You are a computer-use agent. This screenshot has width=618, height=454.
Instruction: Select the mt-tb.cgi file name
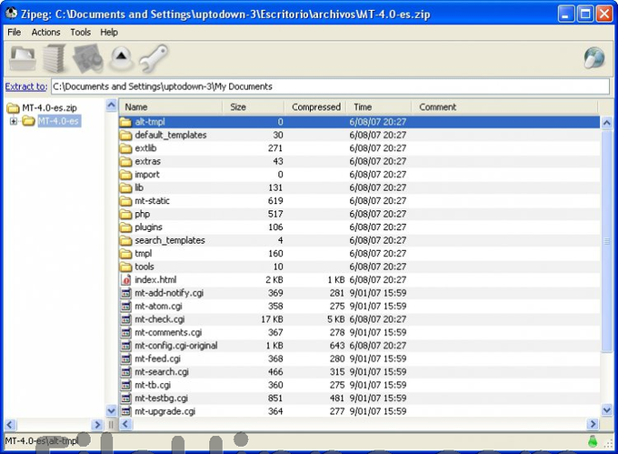tap(153, 385)
